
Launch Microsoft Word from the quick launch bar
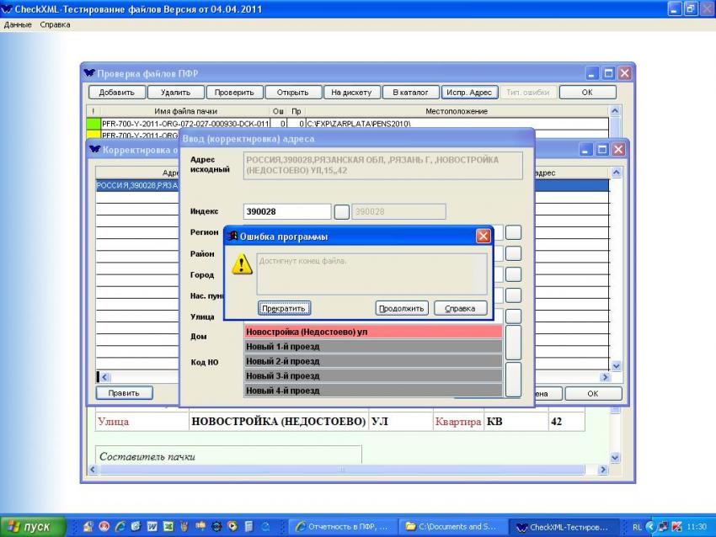[x=152, y=527]
